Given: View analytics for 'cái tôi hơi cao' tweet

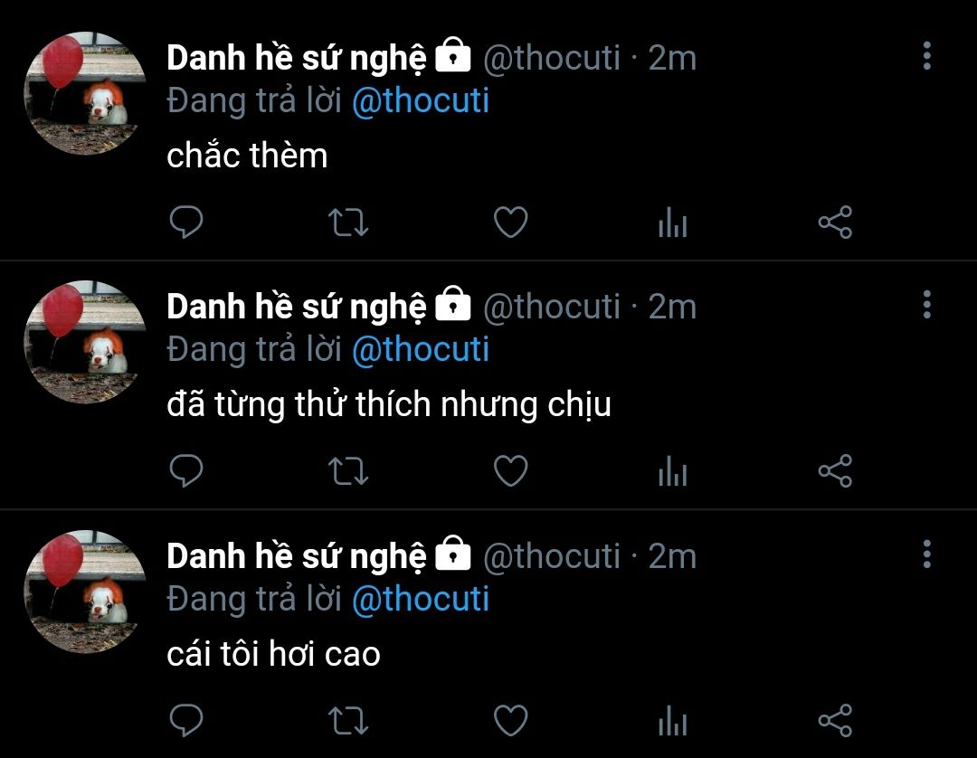Looking at the screenshot, I should tap(673, 721).
